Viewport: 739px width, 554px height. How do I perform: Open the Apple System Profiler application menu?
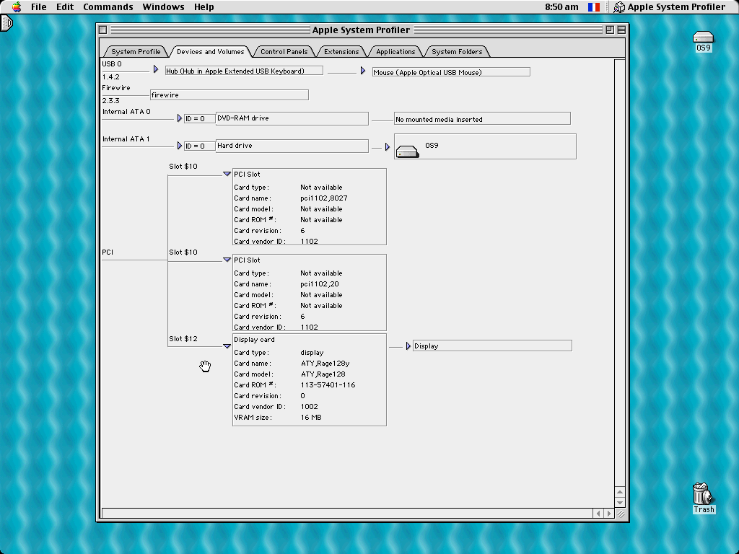click(x=669, y=6)
